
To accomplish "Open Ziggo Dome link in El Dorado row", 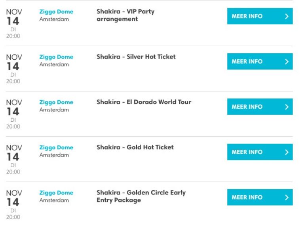I will [56, 102].
